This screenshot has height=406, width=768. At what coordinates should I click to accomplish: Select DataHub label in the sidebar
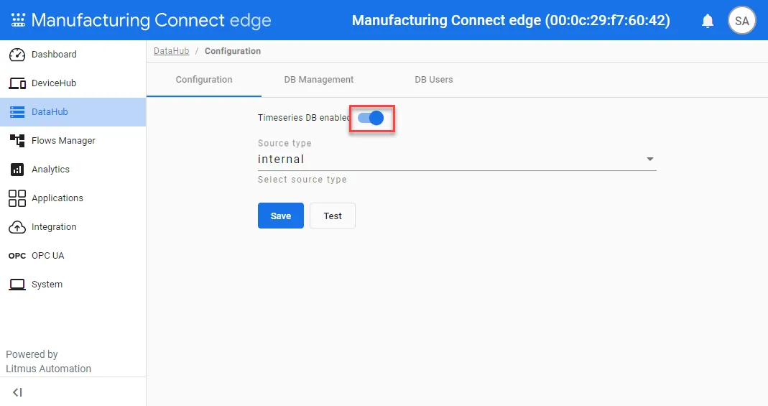(50, 112)
